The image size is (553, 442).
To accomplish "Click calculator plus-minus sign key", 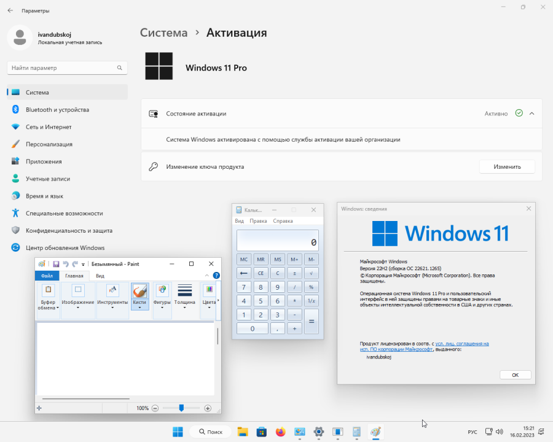I will pos(294,273).
